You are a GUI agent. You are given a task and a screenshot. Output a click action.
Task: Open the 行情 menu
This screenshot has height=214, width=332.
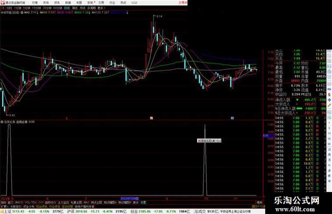tap(35, 3)
